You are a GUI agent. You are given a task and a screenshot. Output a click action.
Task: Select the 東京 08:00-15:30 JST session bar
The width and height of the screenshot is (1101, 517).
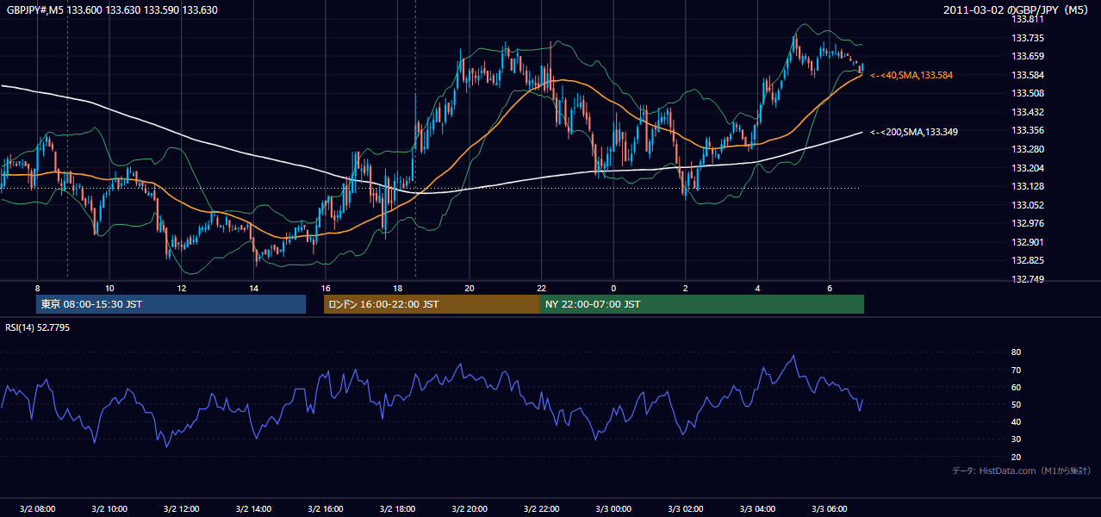coord(171,304)
